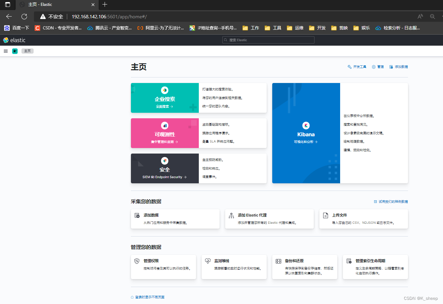Click the address bar URL
The image size is (443, 304).
tap(109, 17)
